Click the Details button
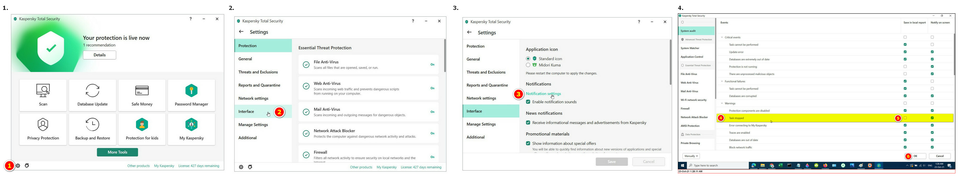The image size is (958, 176). coord(100,55)
